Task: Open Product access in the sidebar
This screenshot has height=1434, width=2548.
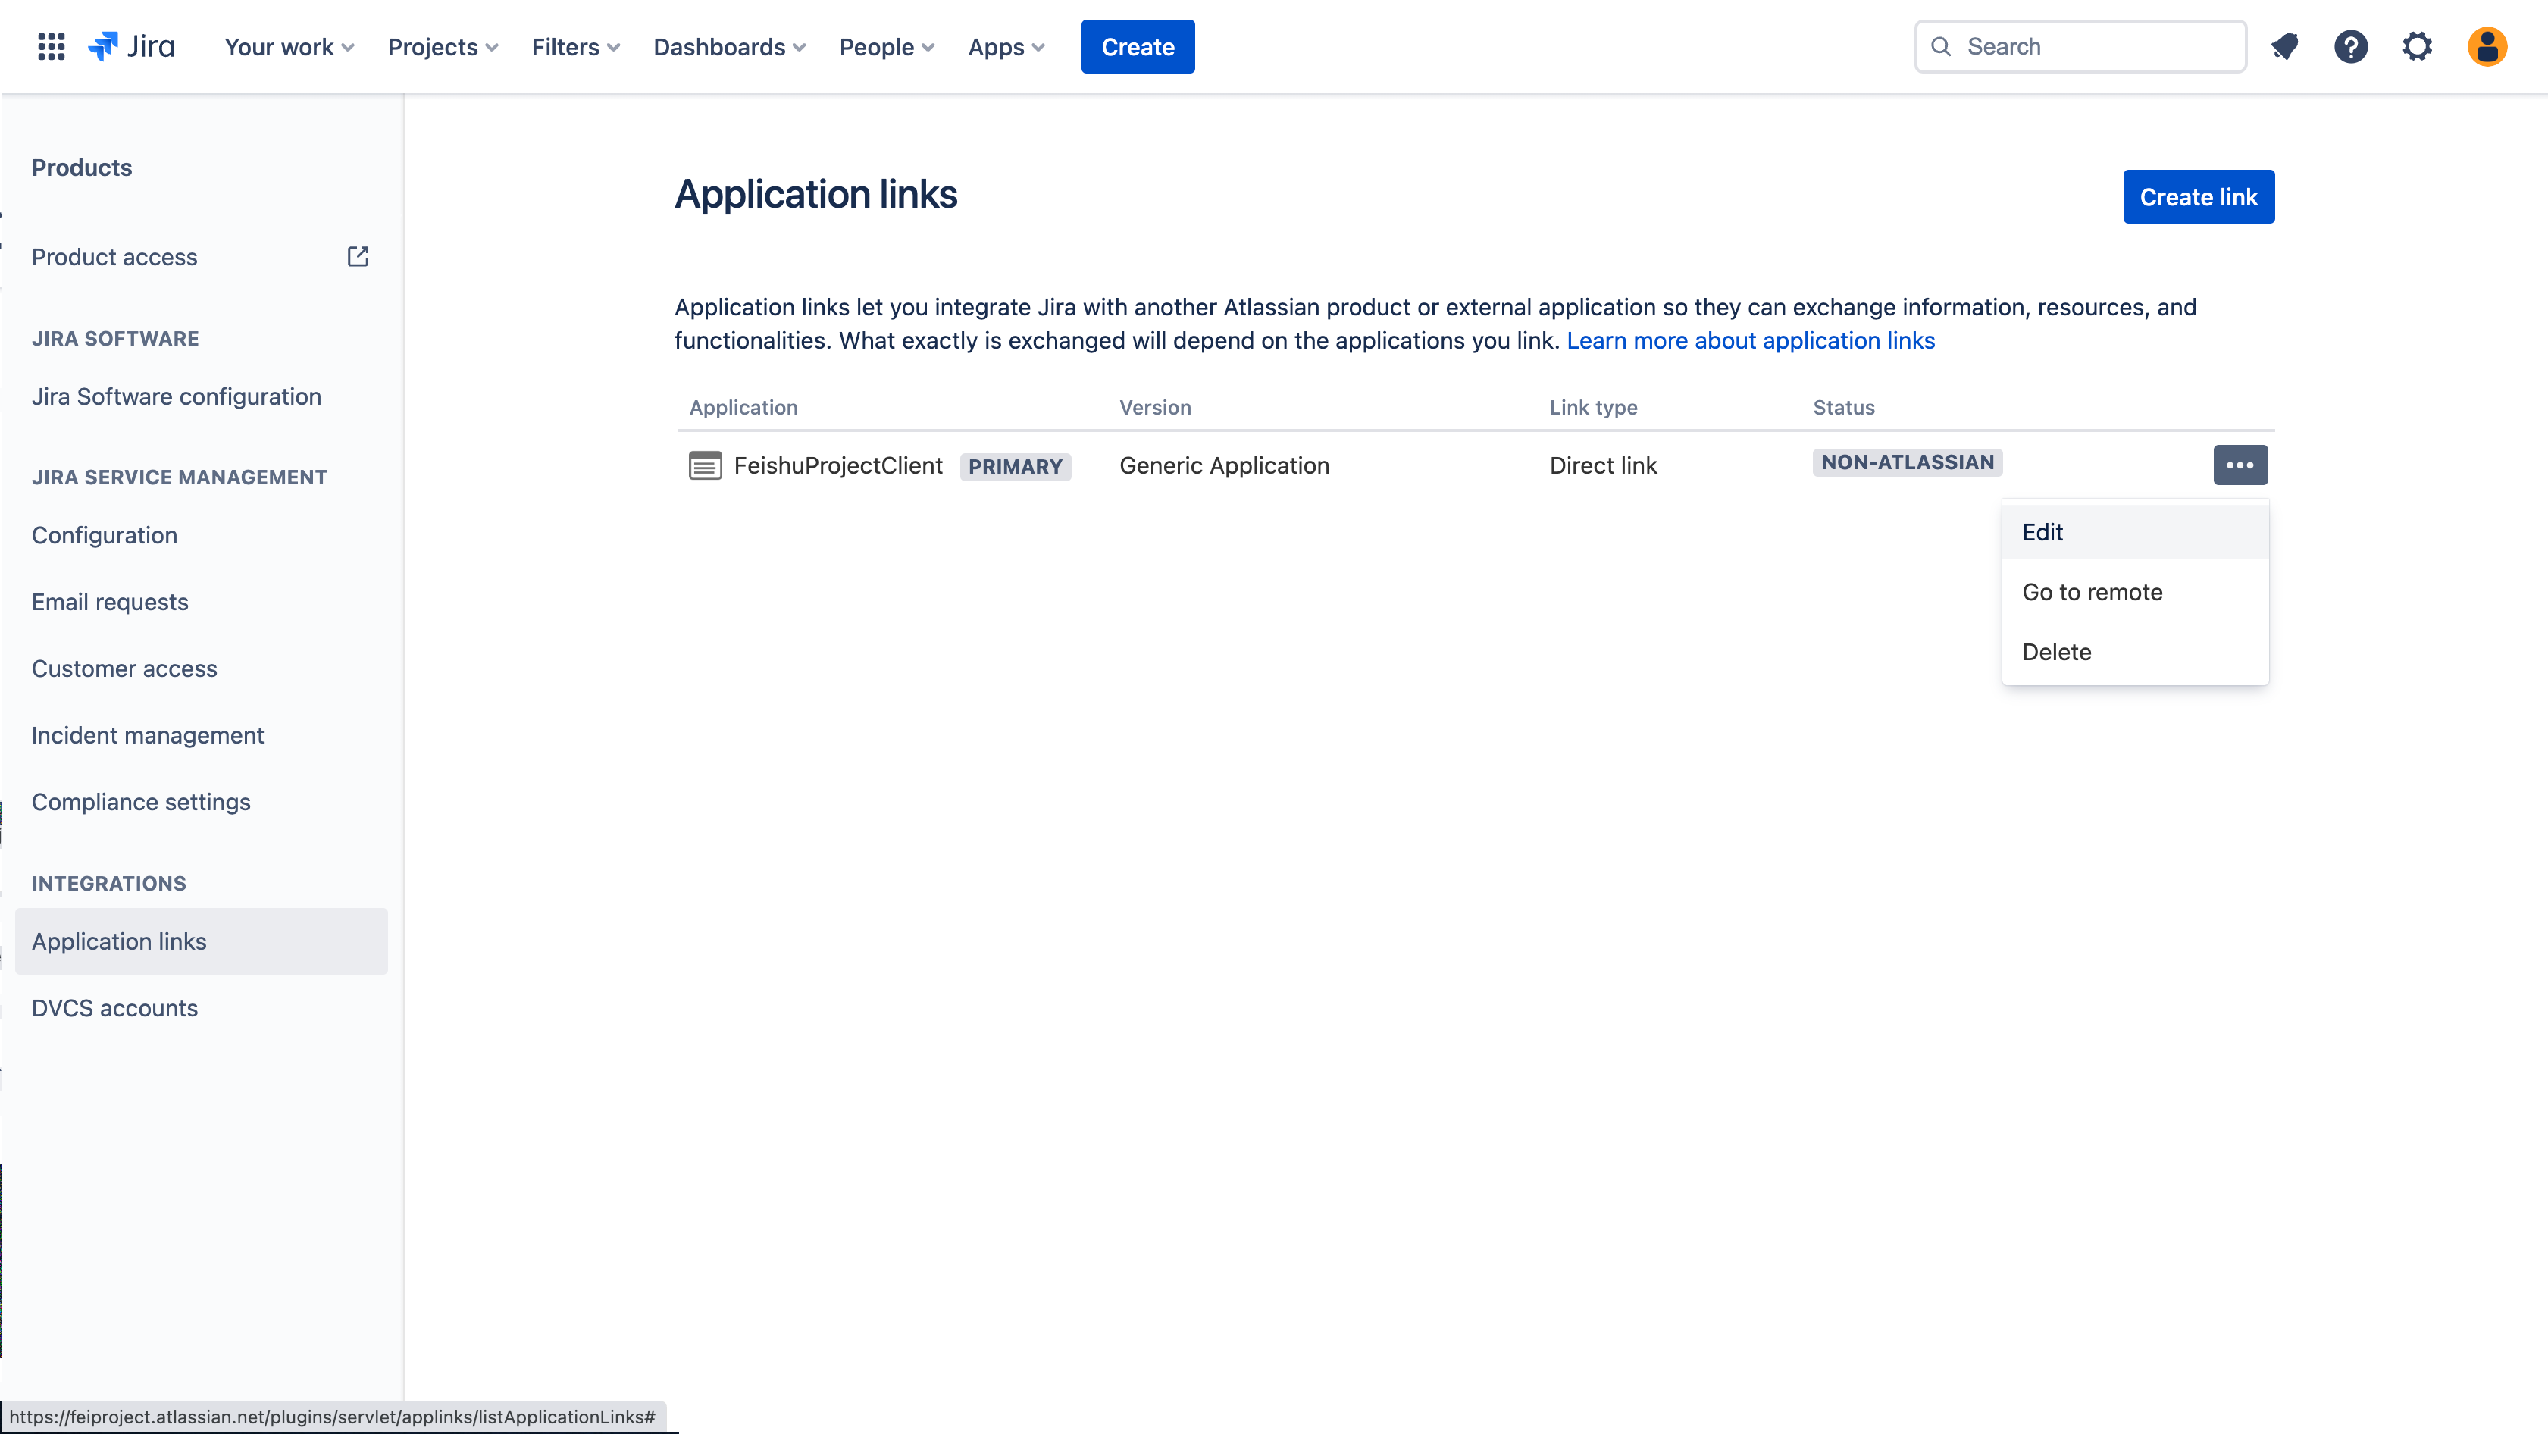Action: [114, 257]
